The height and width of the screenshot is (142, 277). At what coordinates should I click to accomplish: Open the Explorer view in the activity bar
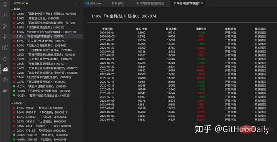(x=5, y=5)
